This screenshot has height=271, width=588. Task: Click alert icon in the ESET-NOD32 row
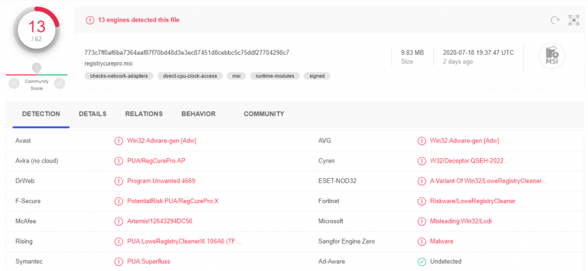pyautogui.click(x=421, y=181)
